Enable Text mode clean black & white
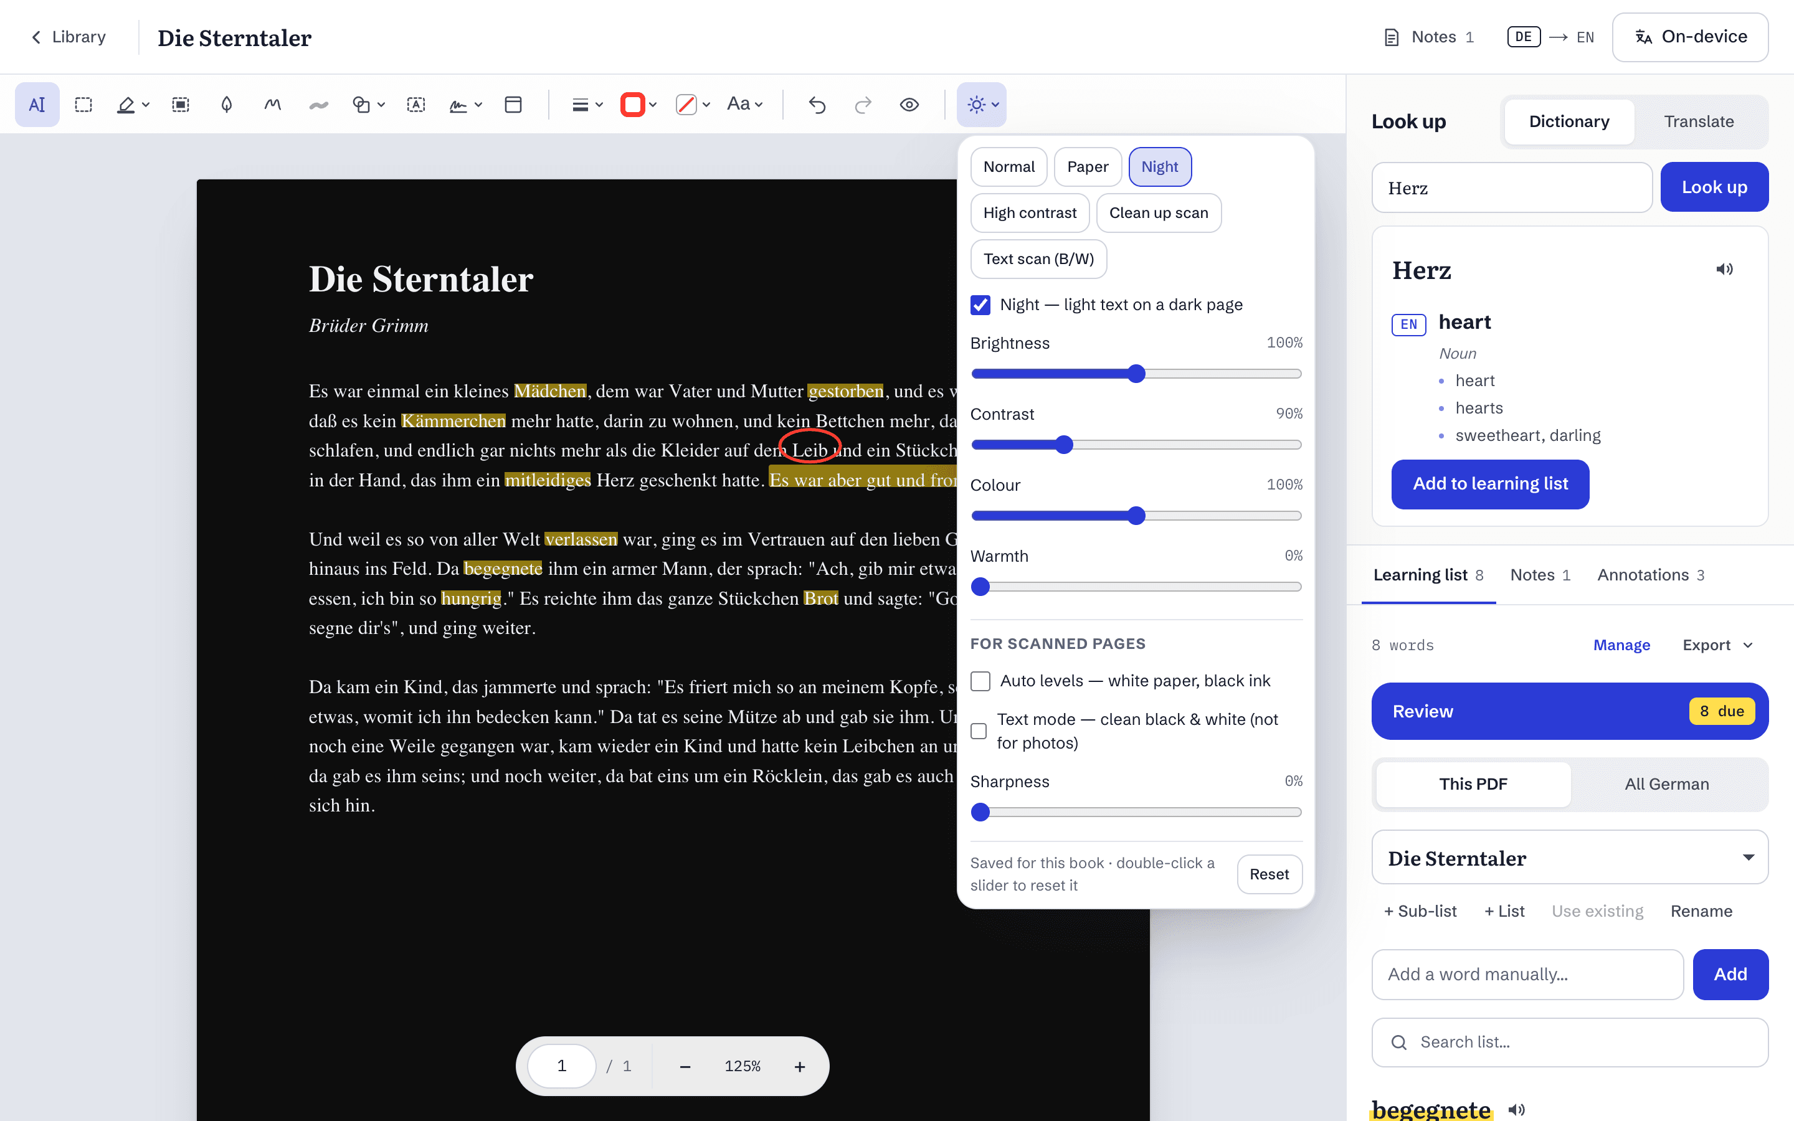Image resolution: width=1794 pixels, height=1121 pixels. click(x=979, y=731)
